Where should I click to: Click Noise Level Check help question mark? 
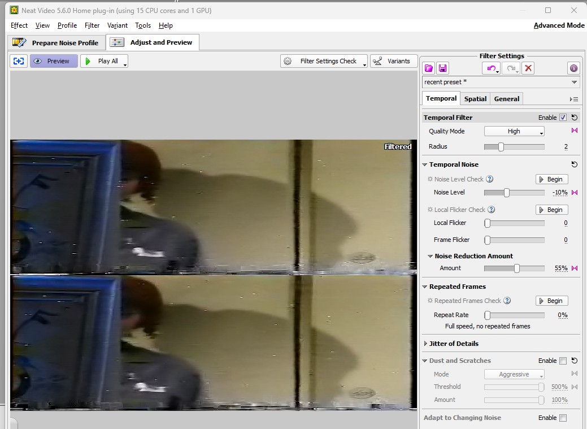pos(490,179)
